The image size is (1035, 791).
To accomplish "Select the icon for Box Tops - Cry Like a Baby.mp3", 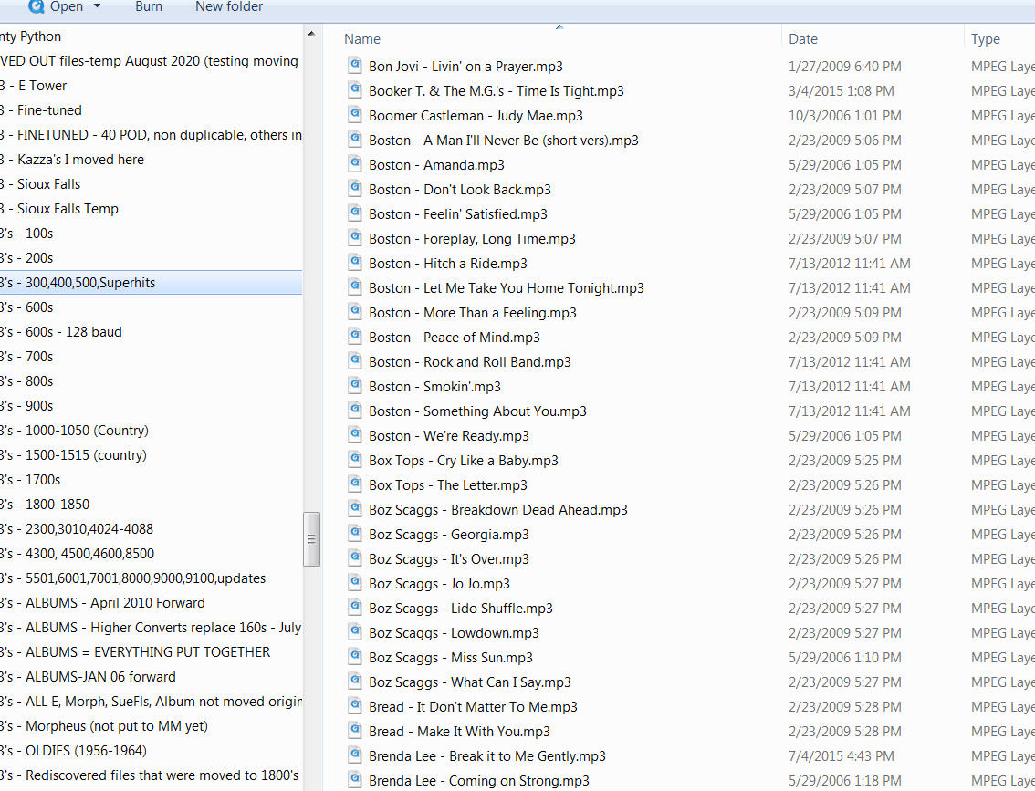I will pyautogui.click(x=354, y=459).
